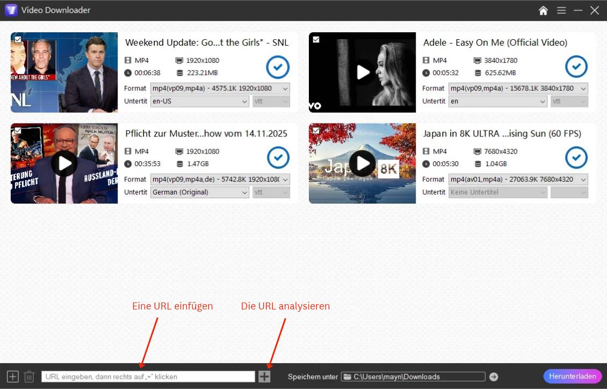Click the file size icon on Pflicht zur Muster card

coord(179,164)
